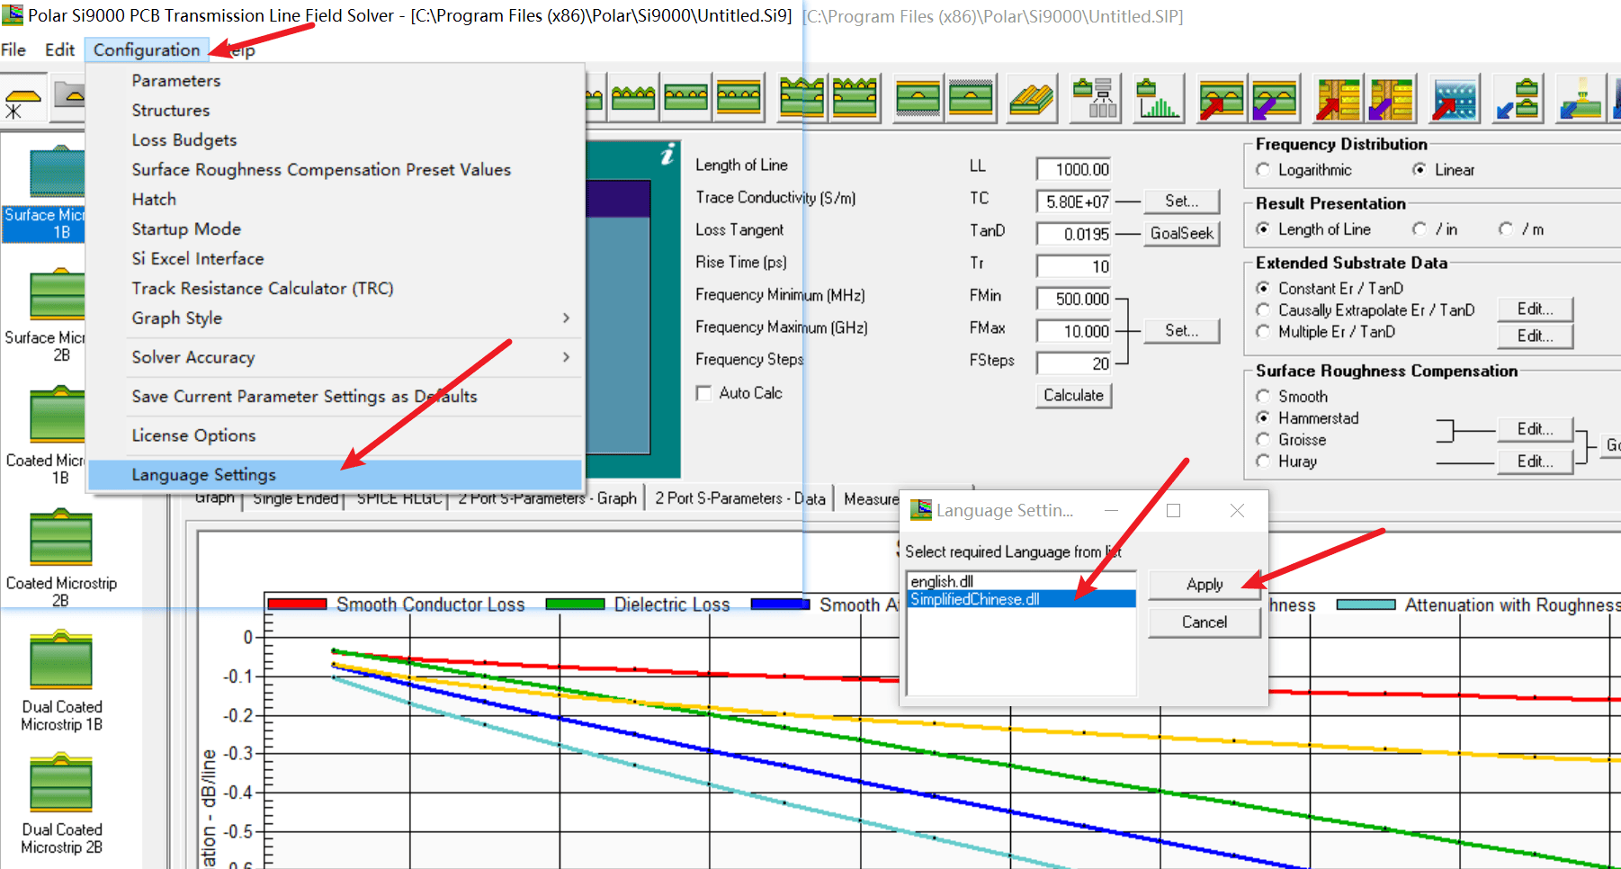The width and height of the screenshot is (1621, 869).
Task: Click second broadside coupled layered structure icon
Action: click(855, 98)
